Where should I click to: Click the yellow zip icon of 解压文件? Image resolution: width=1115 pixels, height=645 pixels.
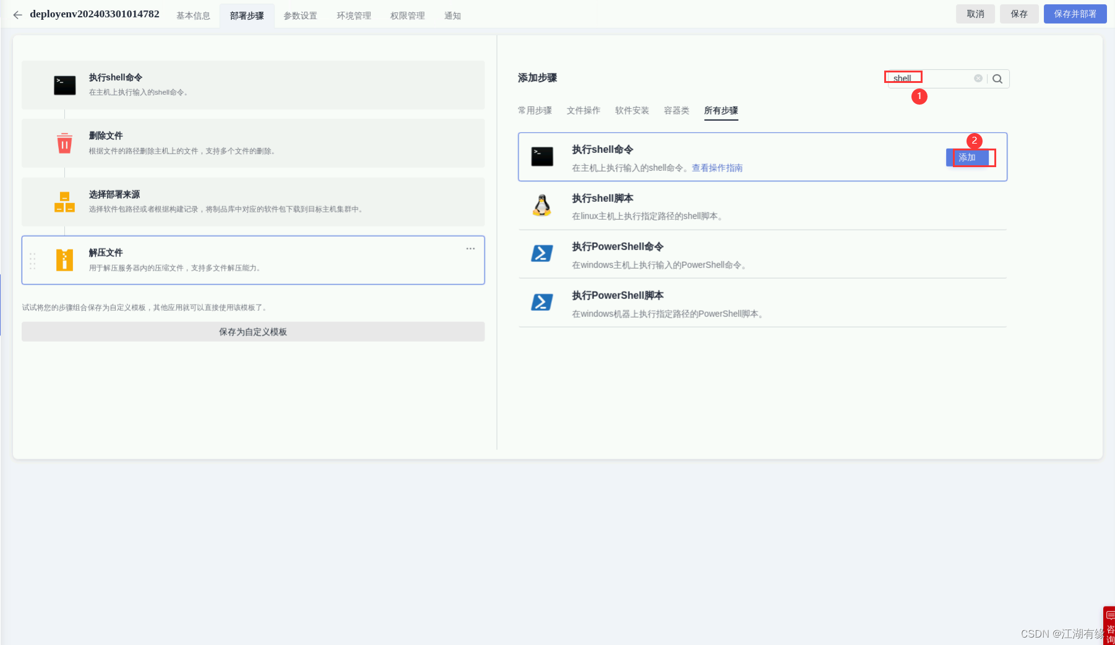(x=64, y=260)
